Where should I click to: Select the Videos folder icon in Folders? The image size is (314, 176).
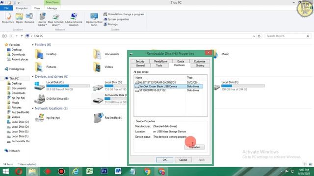point(98,67)
